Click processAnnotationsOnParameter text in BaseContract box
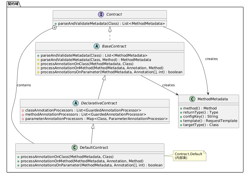The image size is (247, 173). [112, 72]
